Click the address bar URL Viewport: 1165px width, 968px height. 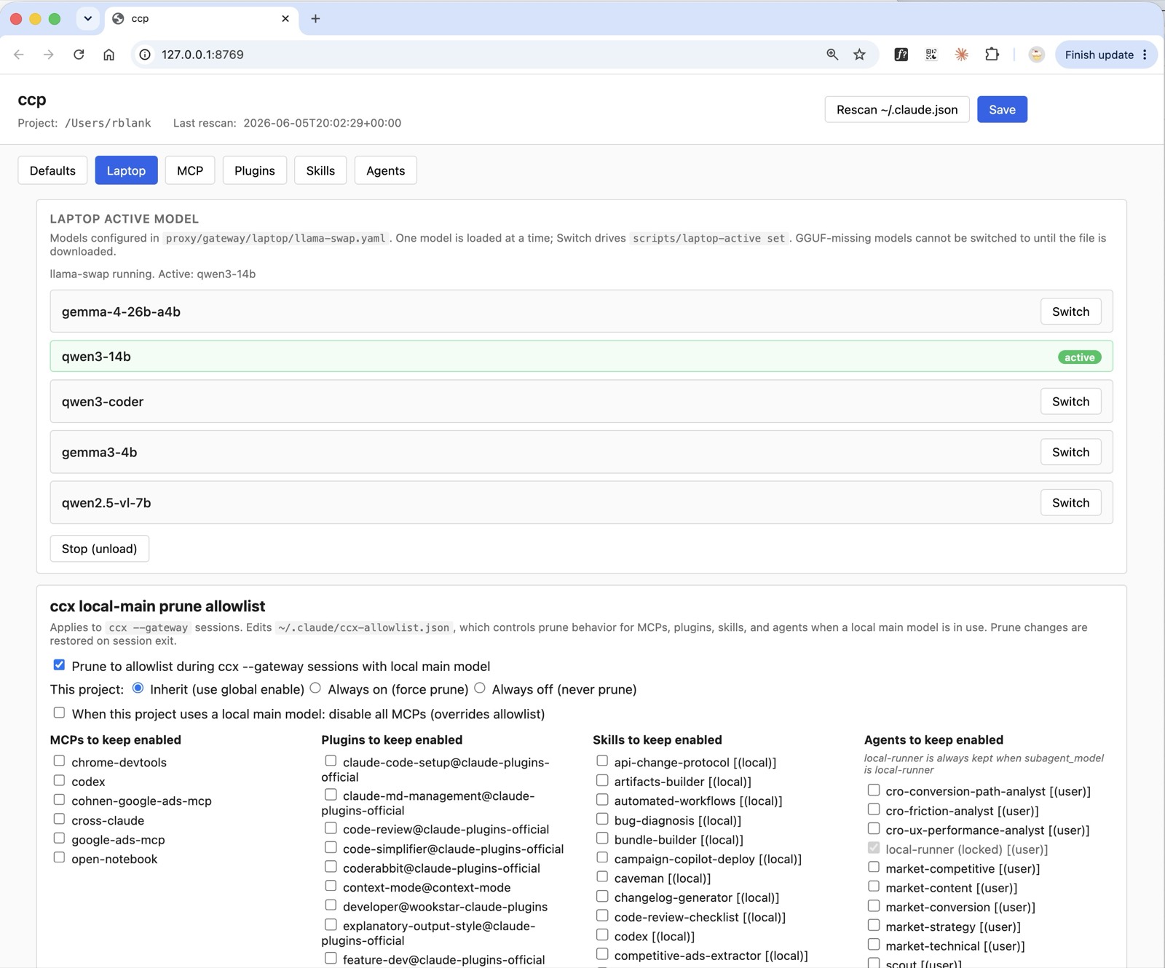202,55
